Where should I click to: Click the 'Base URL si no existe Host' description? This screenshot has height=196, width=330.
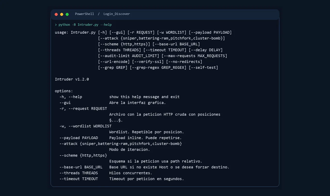(x=169, y=167)
